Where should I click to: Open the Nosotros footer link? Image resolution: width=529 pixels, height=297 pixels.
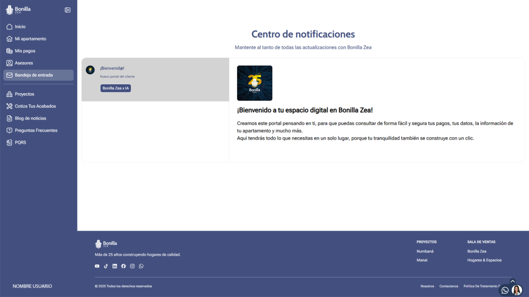click(427, 286)
